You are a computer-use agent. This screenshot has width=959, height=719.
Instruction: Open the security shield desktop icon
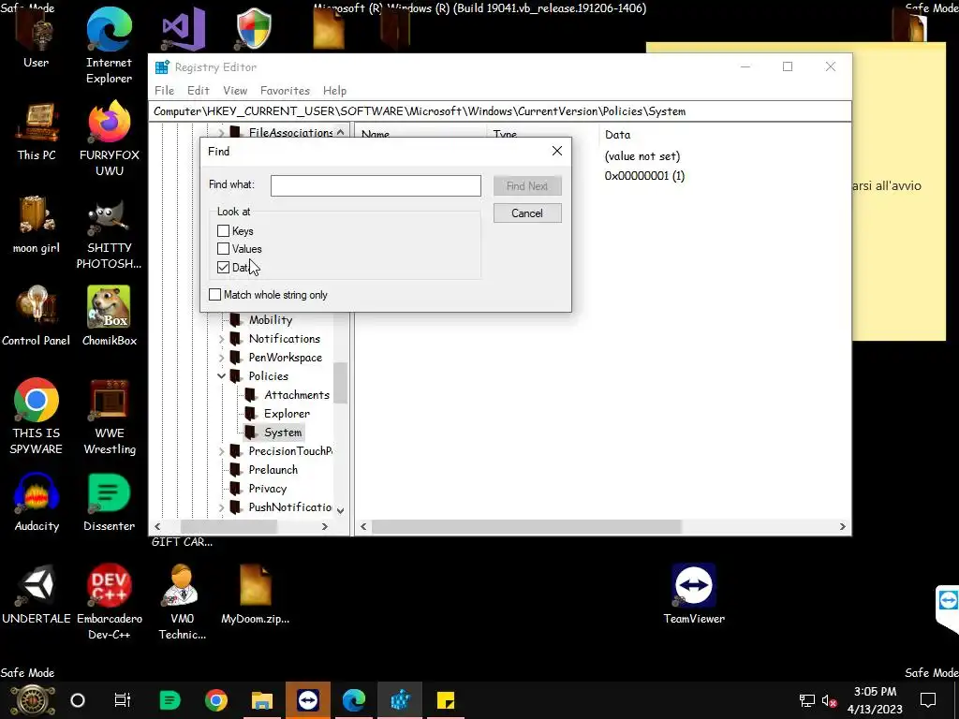coord(253,29)
